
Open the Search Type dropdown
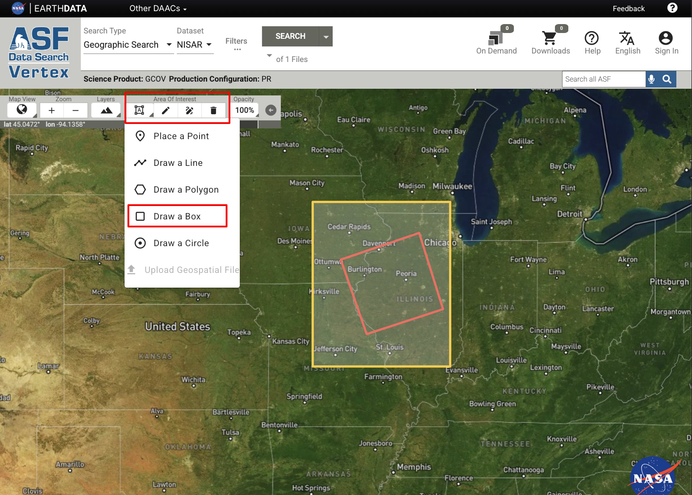(x=128, y=45)
